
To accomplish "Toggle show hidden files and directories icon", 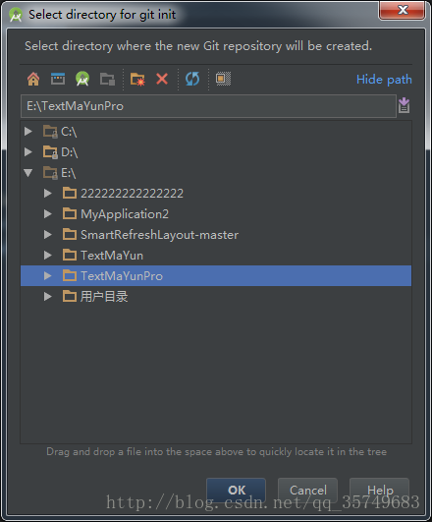I will point(223,79).
